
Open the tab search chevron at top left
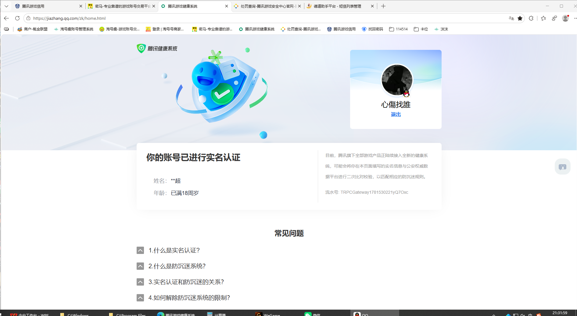(6, 6)
